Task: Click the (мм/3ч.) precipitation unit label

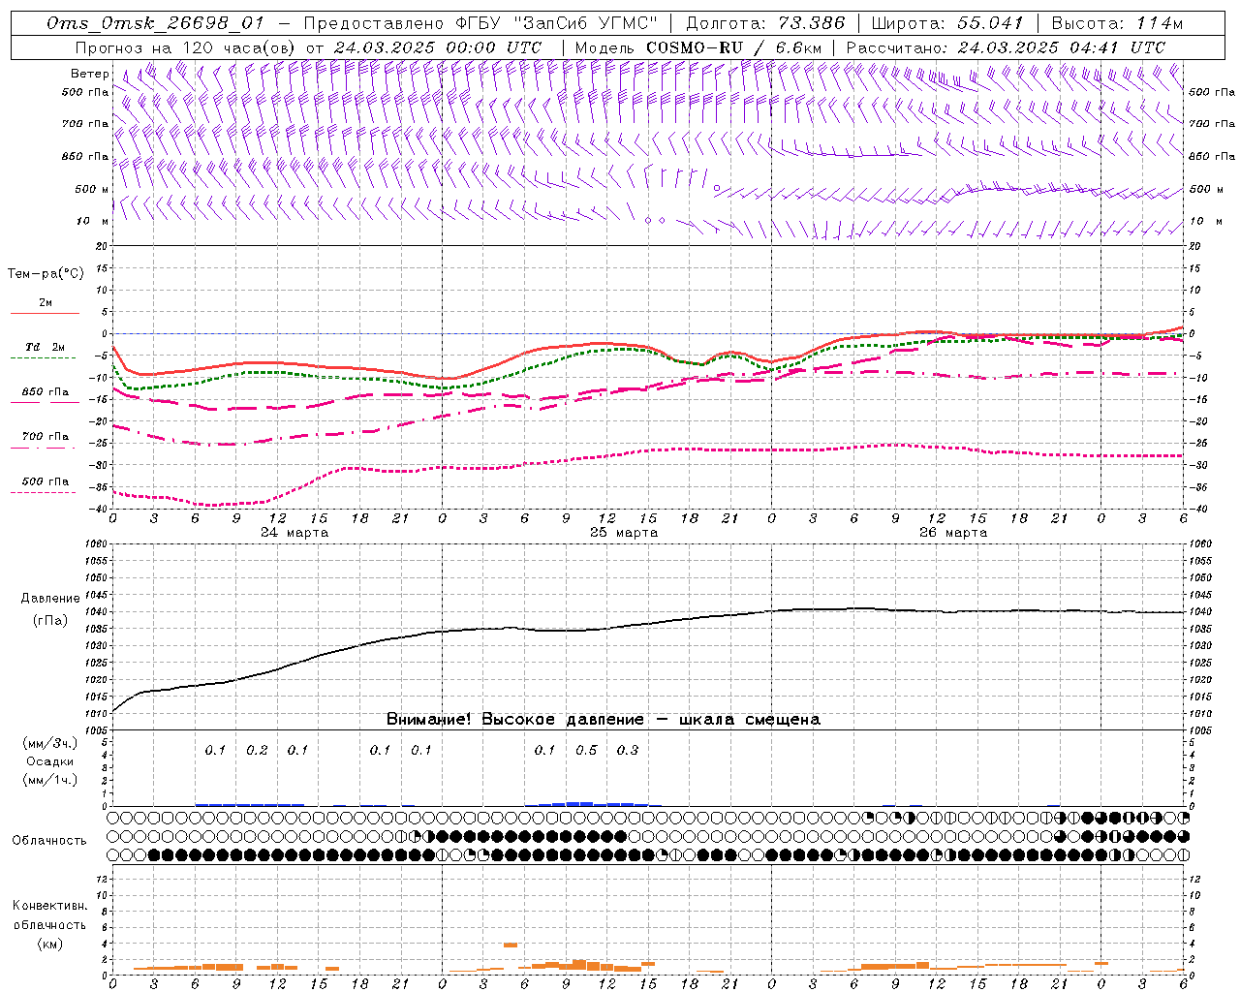Action: point(49,743)
